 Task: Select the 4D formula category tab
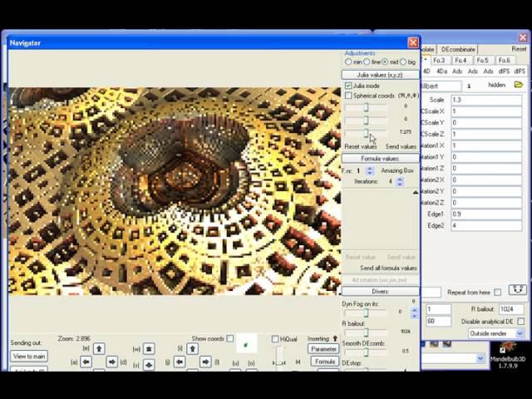pos(426,71)
